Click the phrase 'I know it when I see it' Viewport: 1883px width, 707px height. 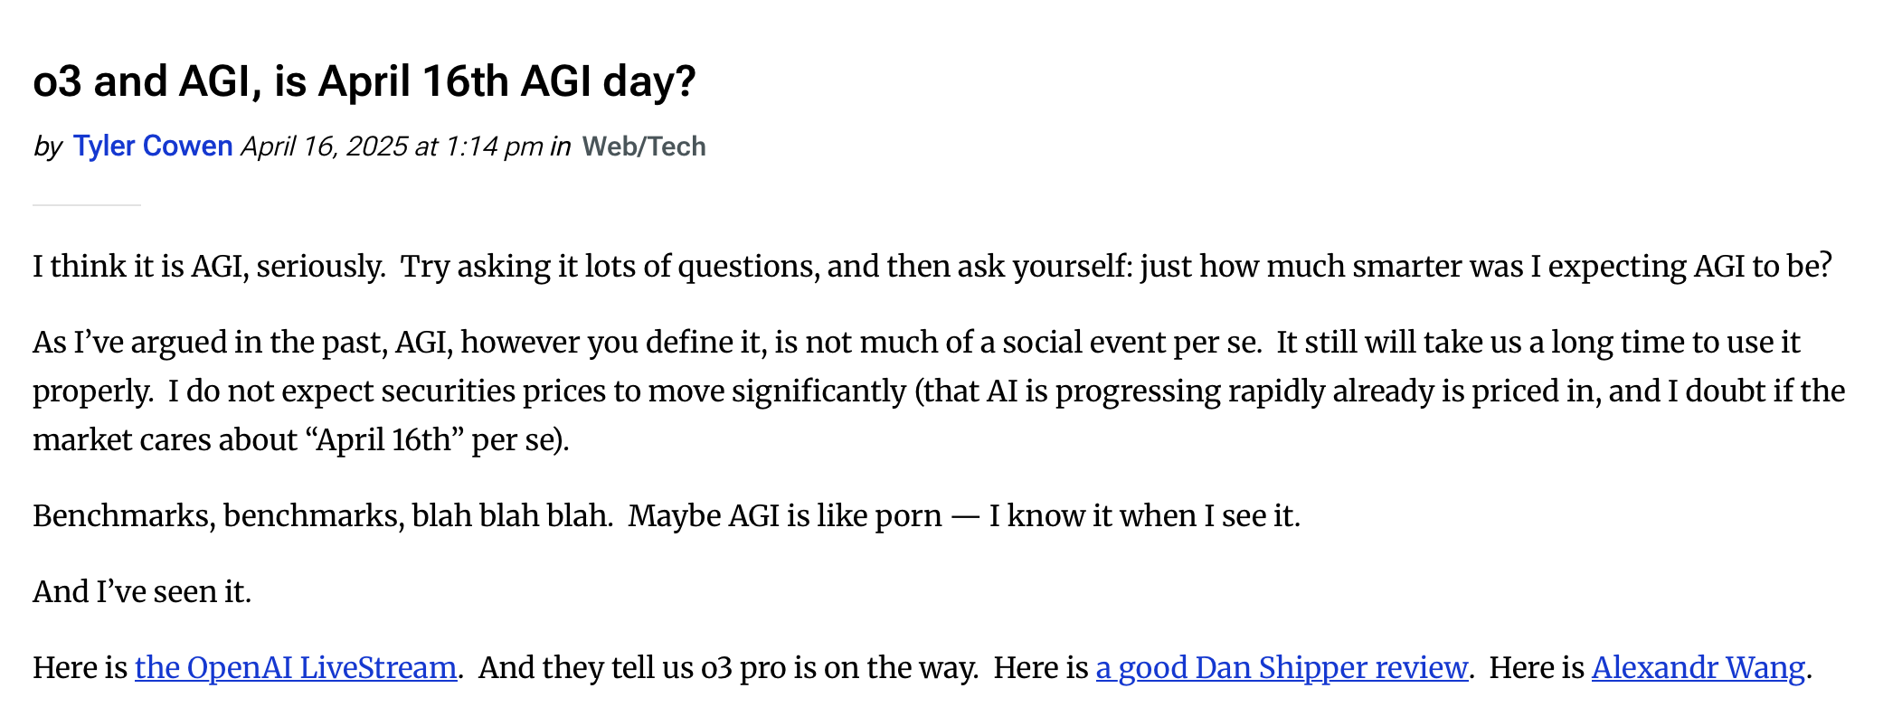(1143, 516)
